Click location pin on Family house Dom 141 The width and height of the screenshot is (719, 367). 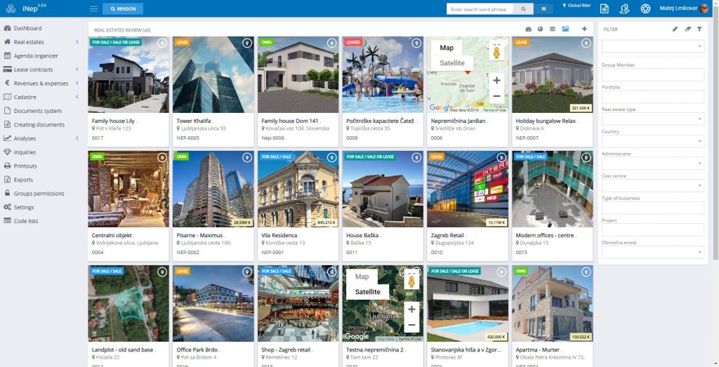click(331, 43)
